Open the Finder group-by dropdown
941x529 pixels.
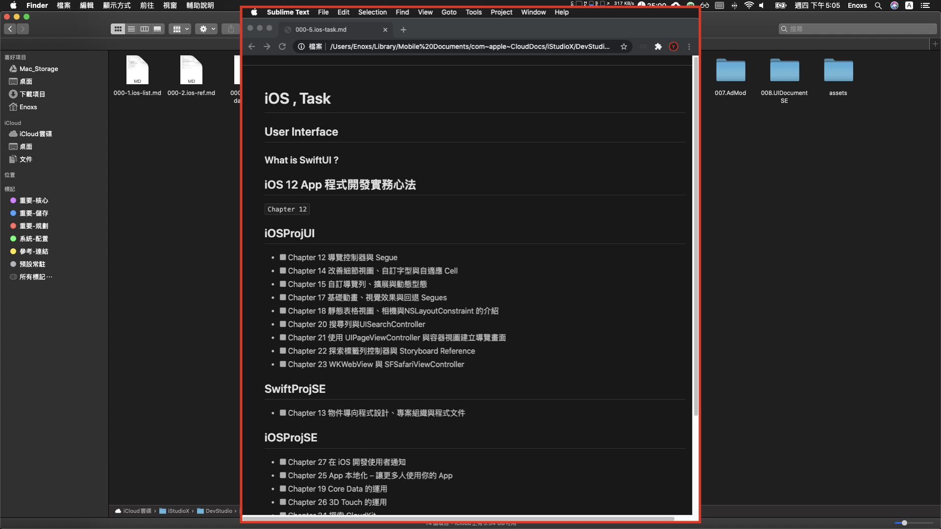pyautogui.click(x=180, y=29)
